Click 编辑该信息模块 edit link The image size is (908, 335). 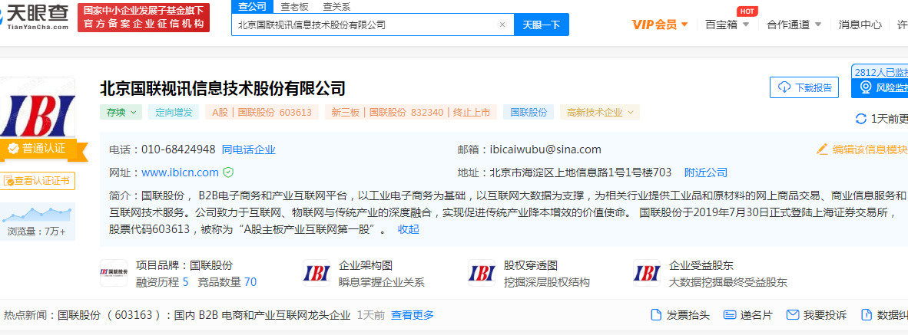coord(861,149)
